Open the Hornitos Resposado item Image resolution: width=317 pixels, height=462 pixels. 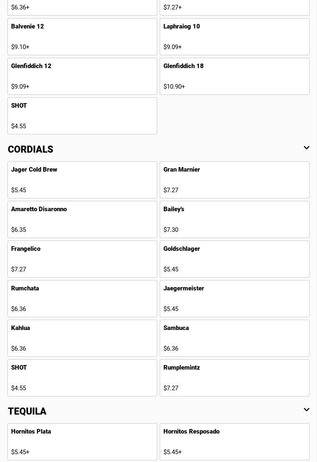pos(235,442)
